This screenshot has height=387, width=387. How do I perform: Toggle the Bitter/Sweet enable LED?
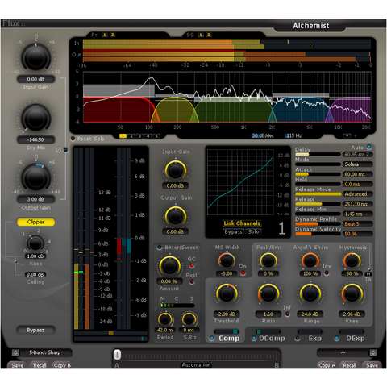(x=160, y=248)
